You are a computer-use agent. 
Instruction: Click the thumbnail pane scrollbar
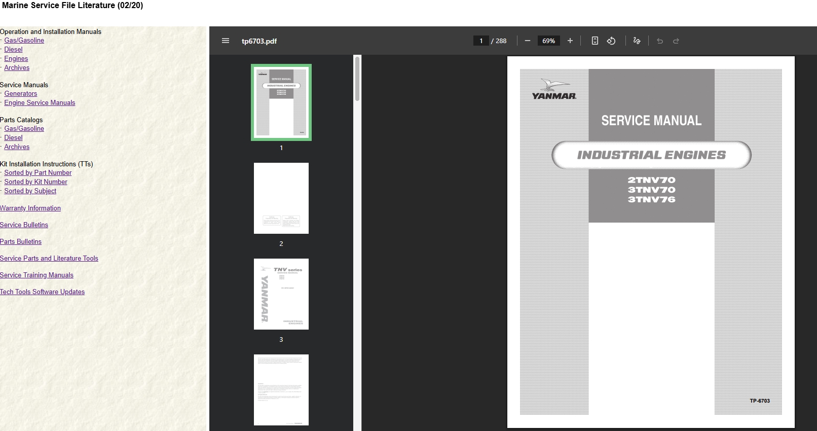(x=357, y=79)
